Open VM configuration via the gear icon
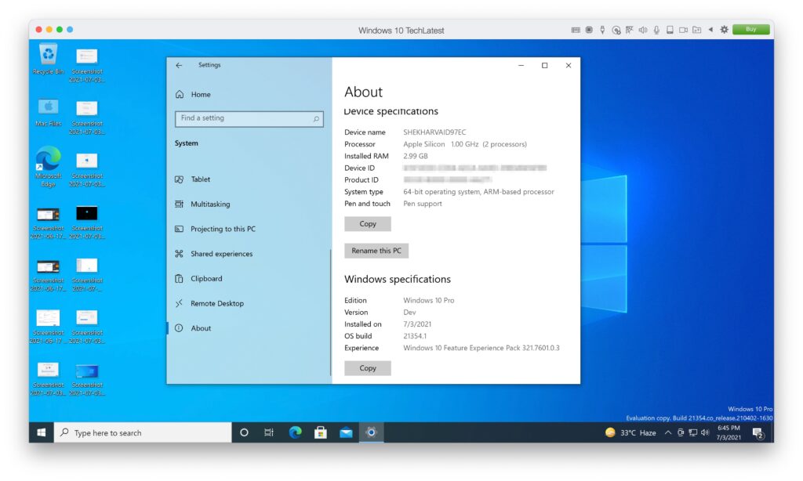This screenshot has height=481, width=803. click(723, 29)
